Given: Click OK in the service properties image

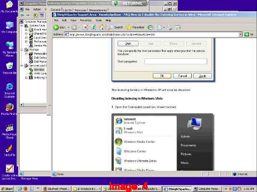Looking at the screenshot, I should [x=162, y=76].
